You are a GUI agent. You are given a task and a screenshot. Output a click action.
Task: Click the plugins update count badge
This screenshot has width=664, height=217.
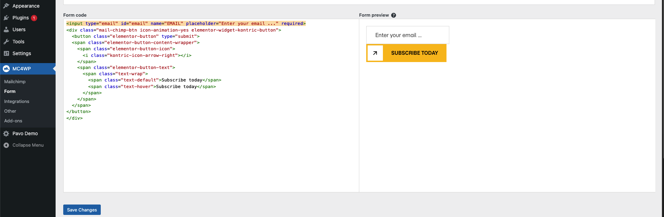tap(34, 18)
